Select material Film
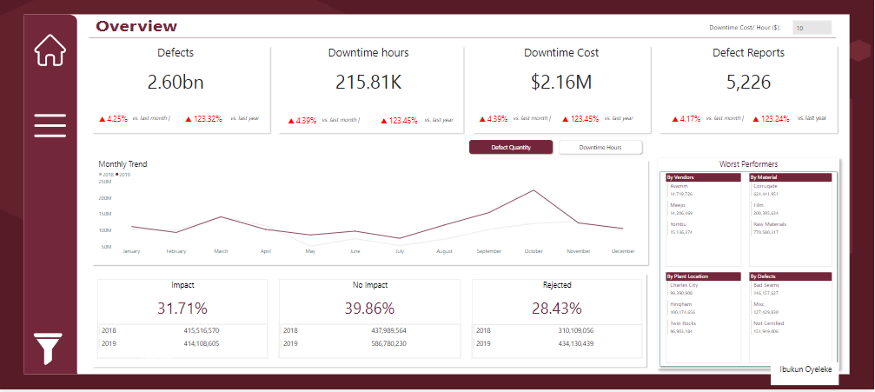The height and width of the screenshot is (392, 875). 757,205
